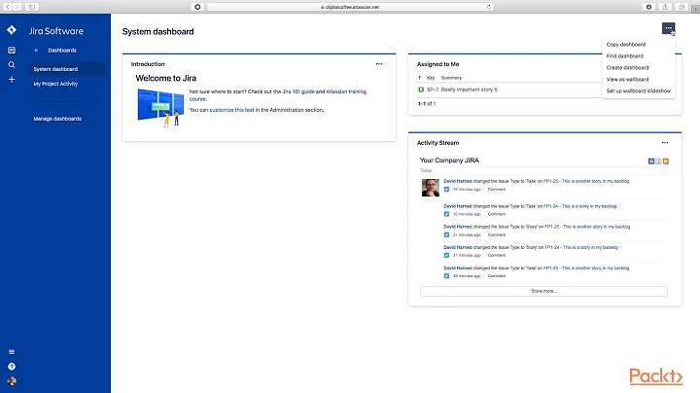The image size is (700, 393).
Task: Click the customize this text link
Action: pos(231,110)
